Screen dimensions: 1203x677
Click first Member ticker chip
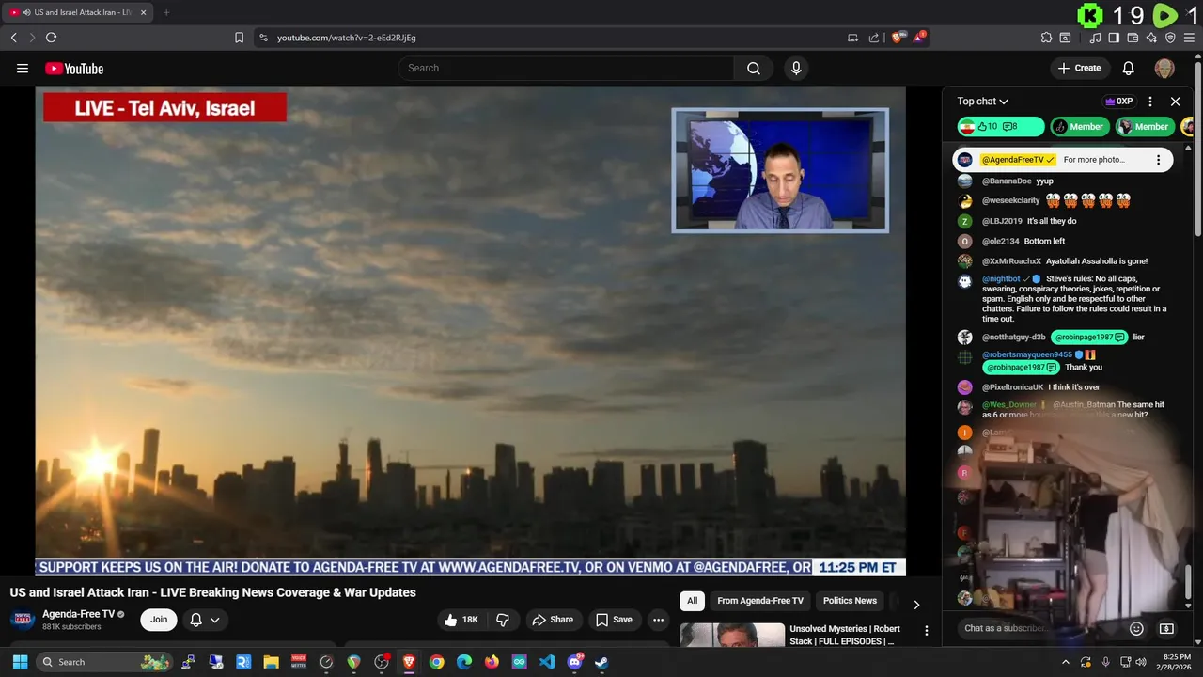pyautogui.click(x=1078, y=127)
